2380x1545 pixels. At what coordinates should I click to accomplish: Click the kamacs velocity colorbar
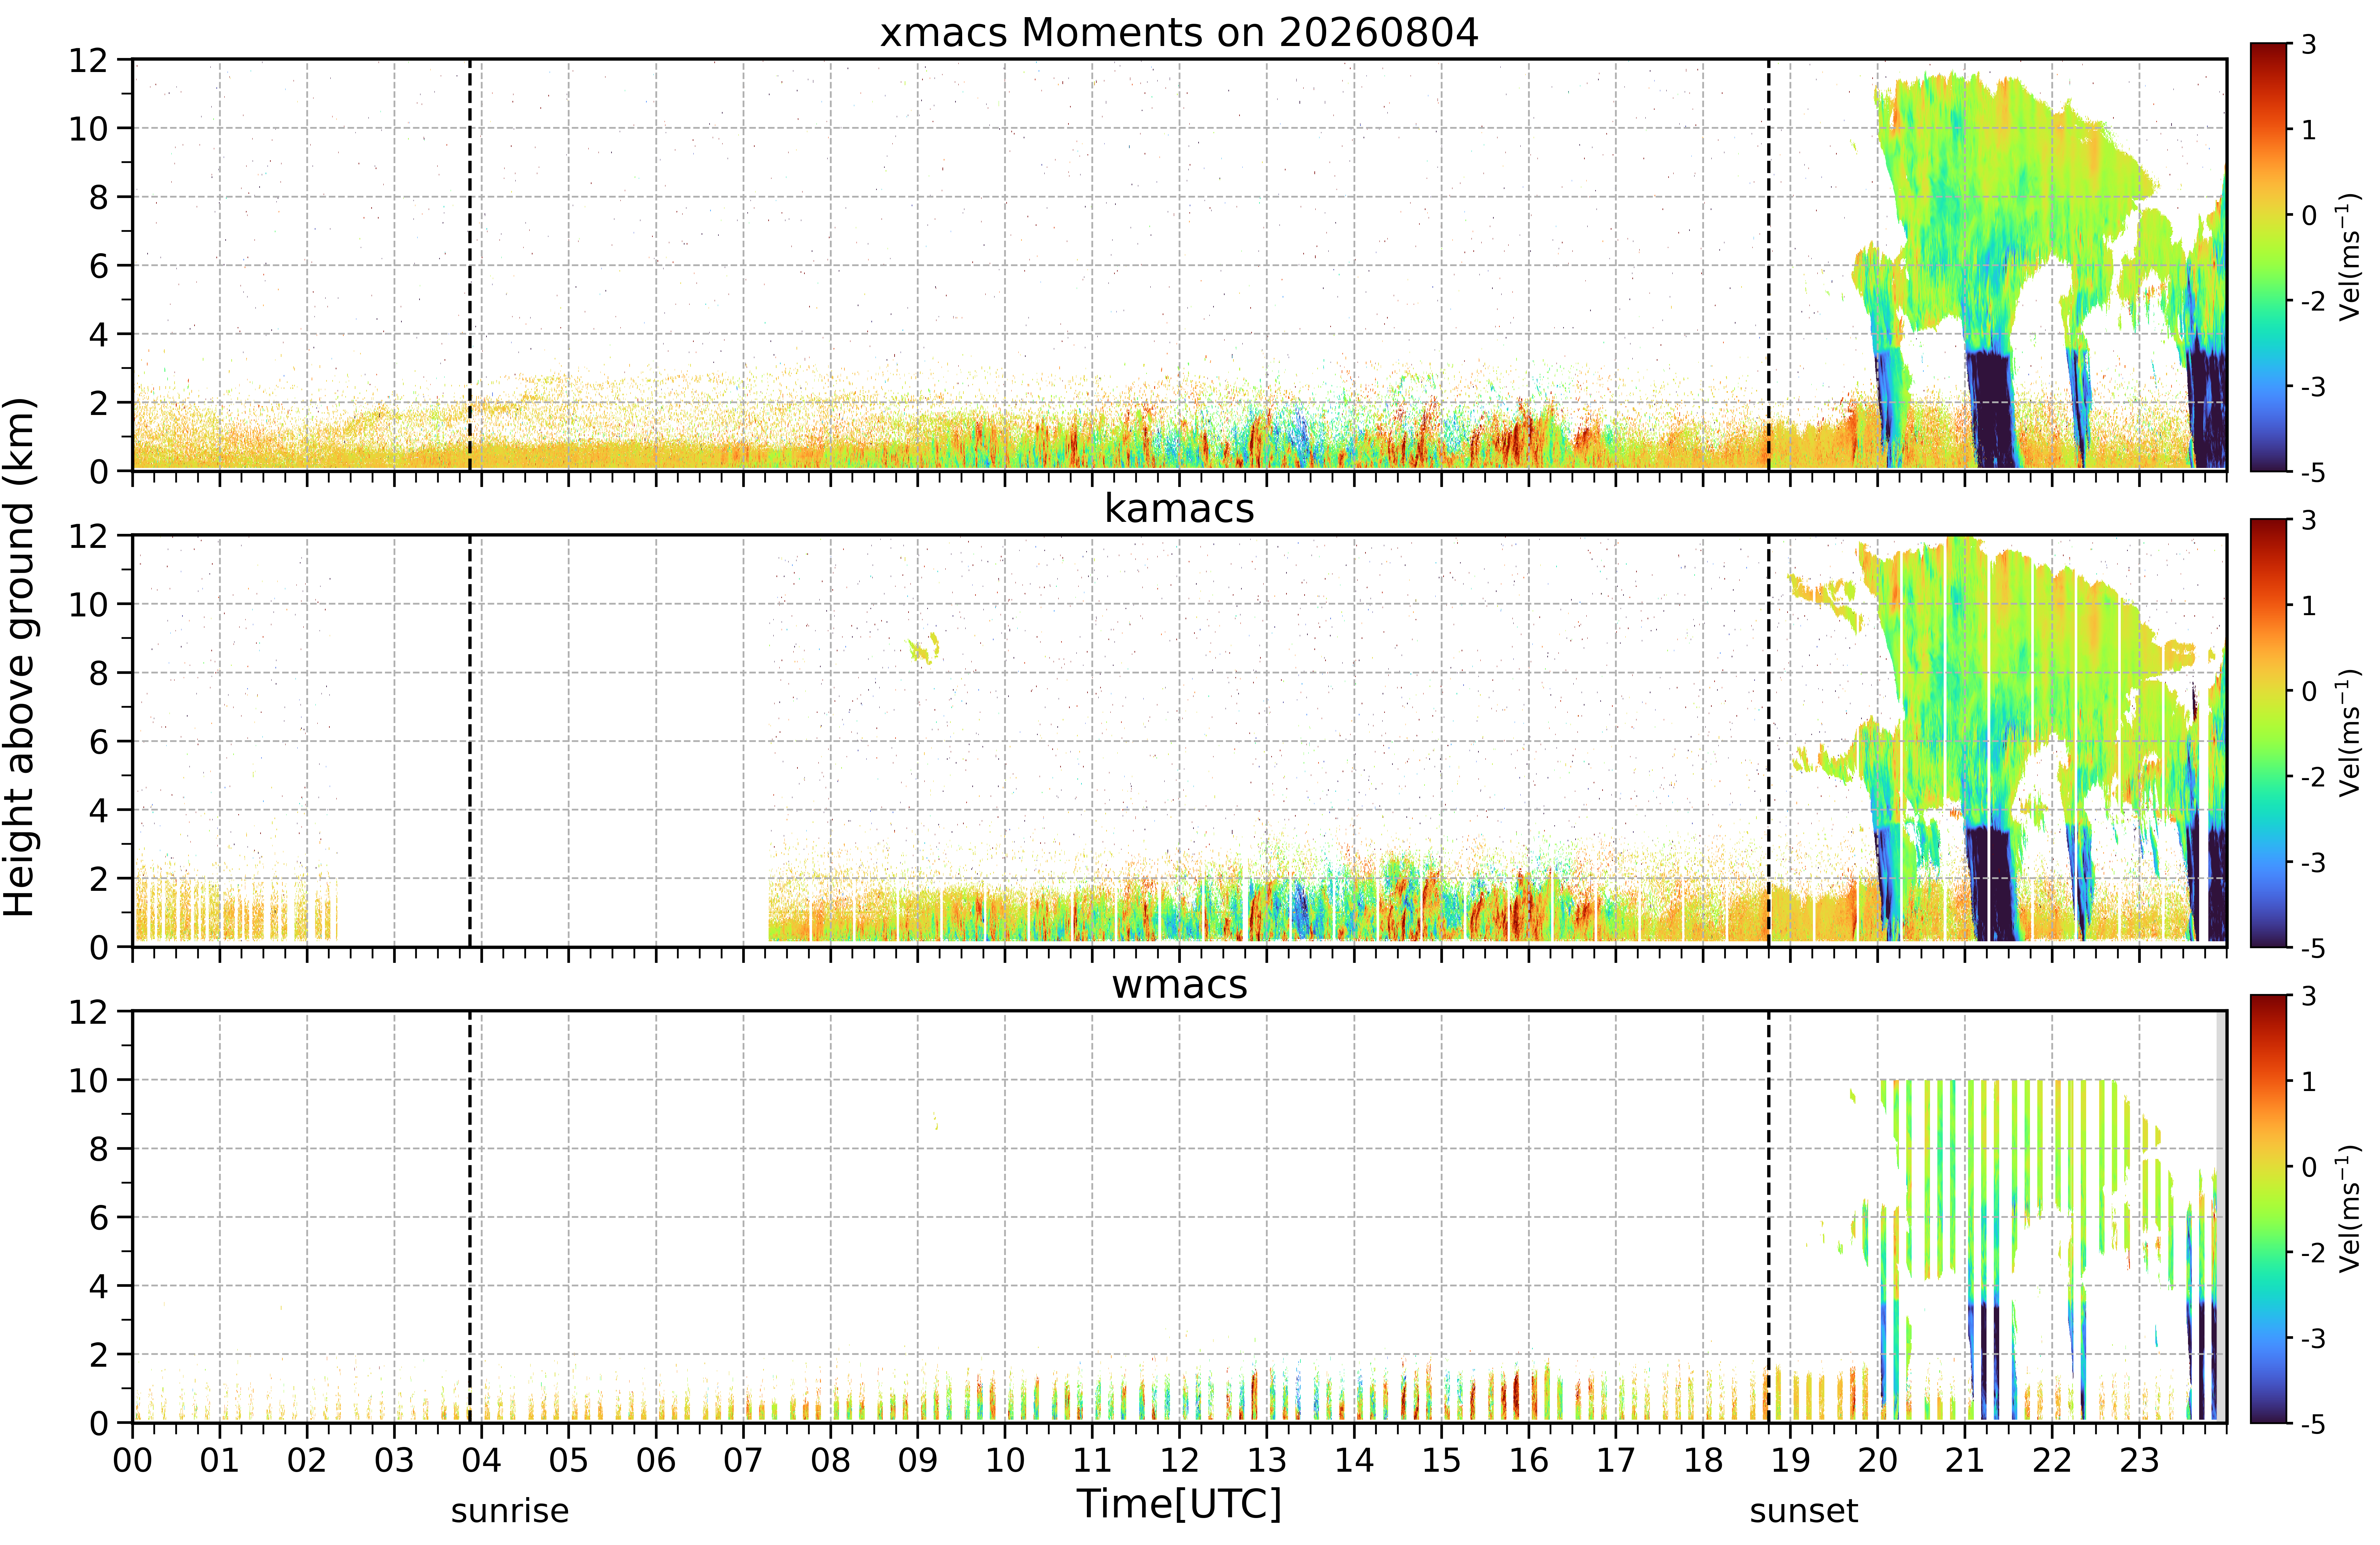[2269, 733]
